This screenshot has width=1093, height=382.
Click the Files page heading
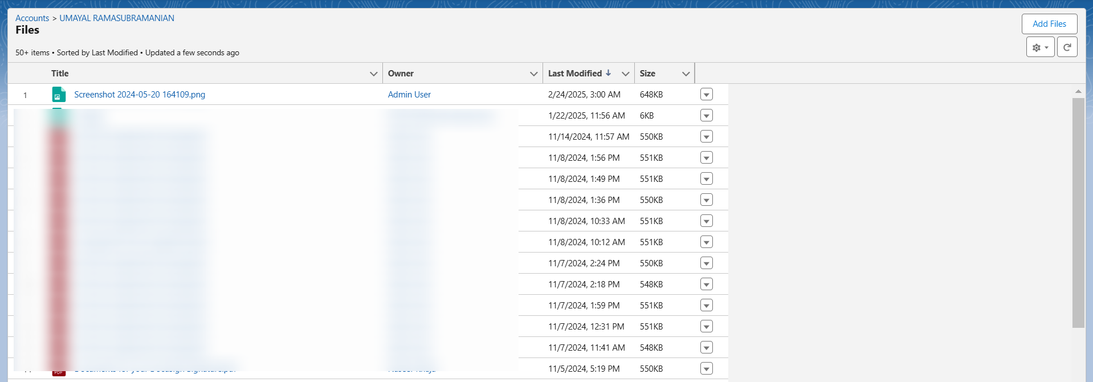coord(27,30)
